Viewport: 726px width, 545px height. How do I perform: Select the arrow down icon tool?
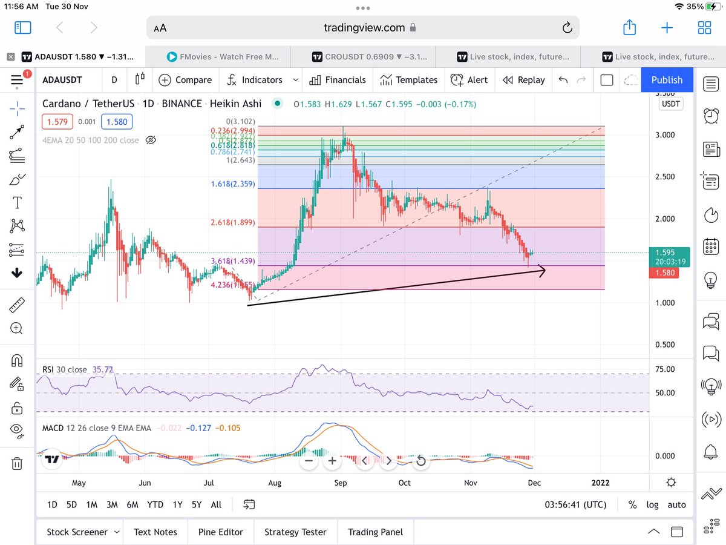pyautogui.click(x=17, y=272)
